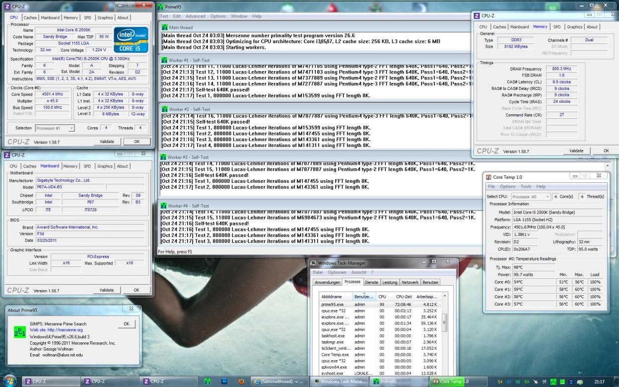Open Prime95 Advanced menu
619x387 pixels.
(195, 16)
